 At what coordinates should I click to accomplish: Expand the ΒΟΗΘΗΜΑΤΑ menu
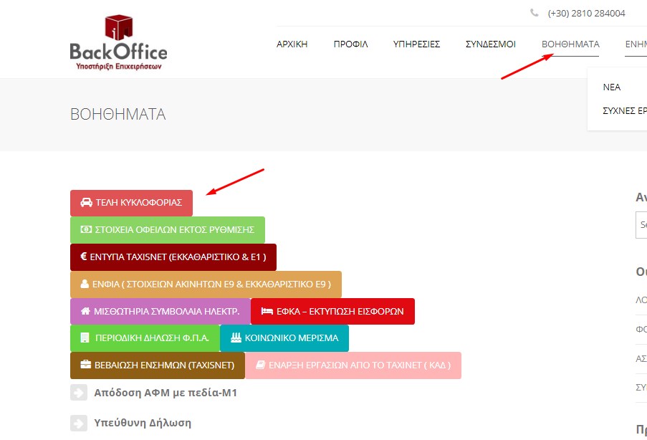point(570,44)
